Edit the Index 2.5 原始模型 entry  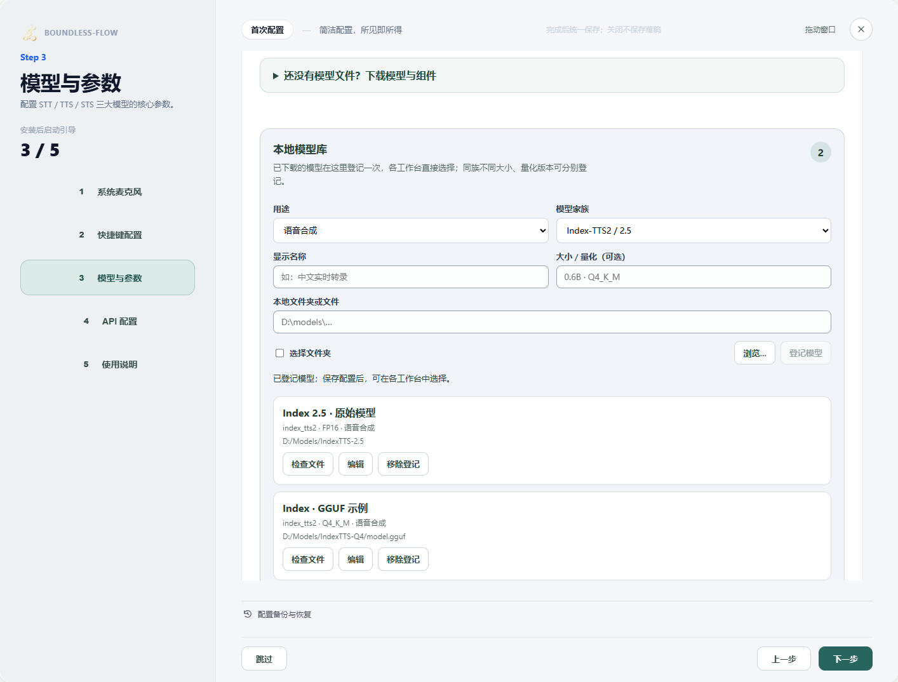pyautogui.click(x=356, y=464)
